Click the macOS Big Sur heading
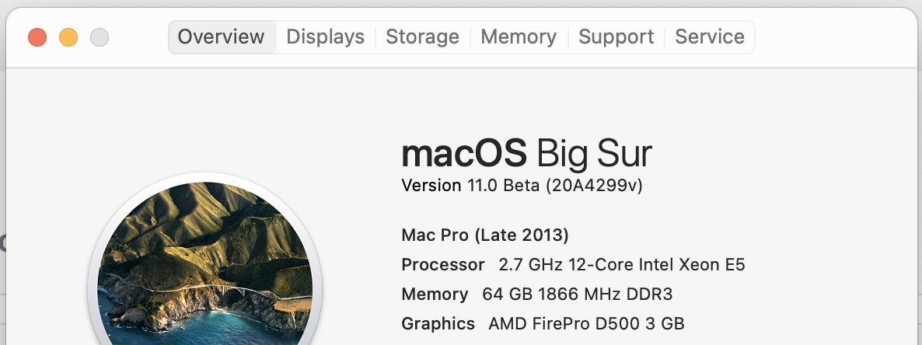Screen dimensions: 922x345 click(x=526, y=154)
